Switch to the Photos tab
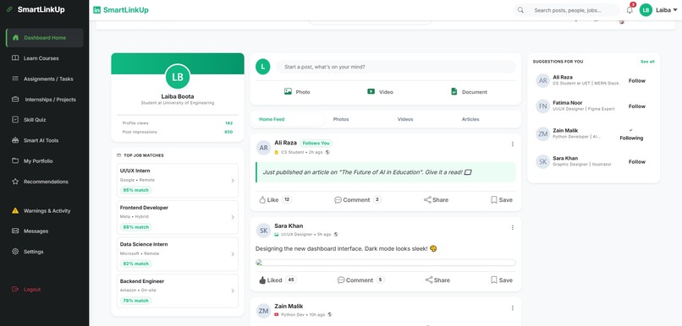The image size is (682, 326). (341, 119)
